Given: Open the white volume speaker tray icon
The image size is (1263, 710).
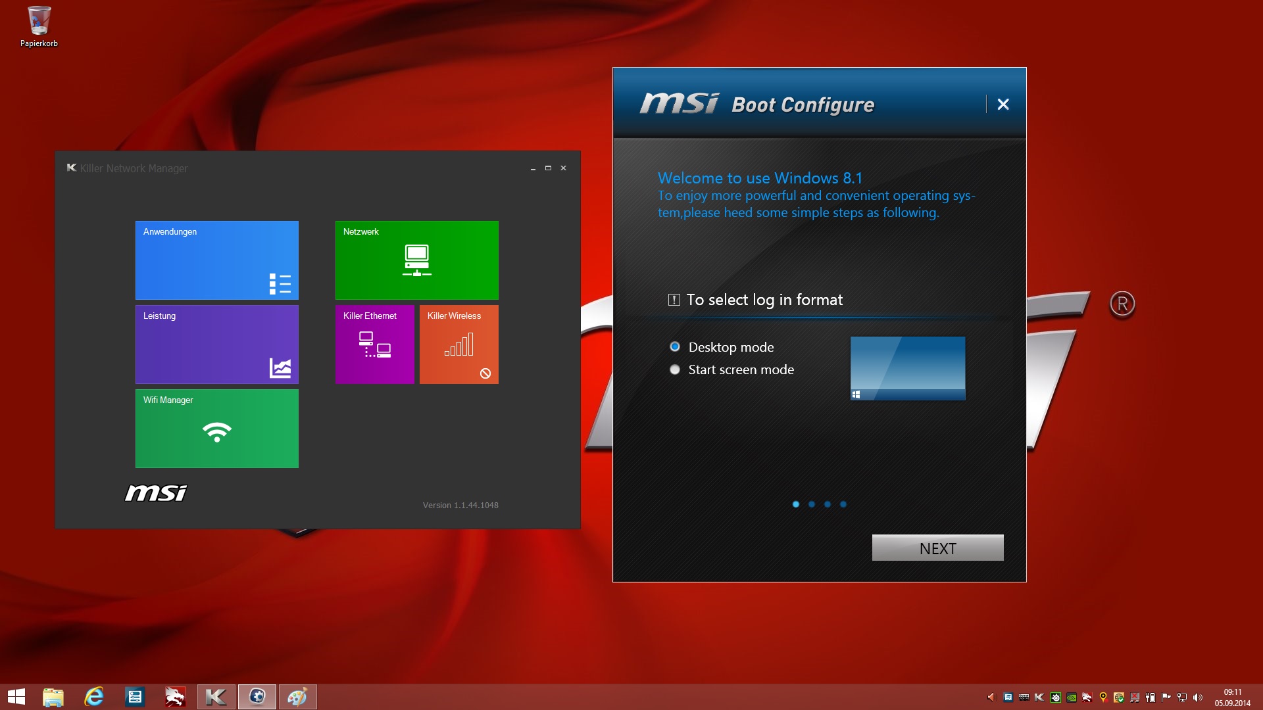Looking at the screenshot, I should tap(1198, 698).
